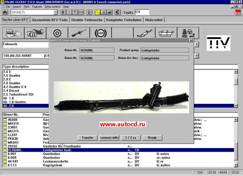
Task: Select the car body category icon
Action: [x=166, y=33]
